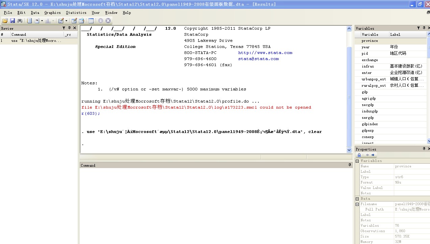The height and width of the screenshot is (244, 430).
Task: Open the Graphics menu
Action: coord(53,12)
